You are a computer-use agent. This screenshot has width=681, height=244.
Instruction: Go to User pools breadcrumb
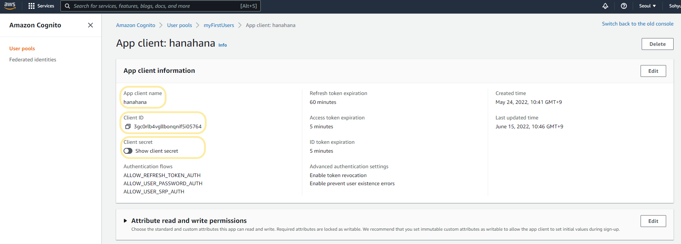click(x=180, y=25)
